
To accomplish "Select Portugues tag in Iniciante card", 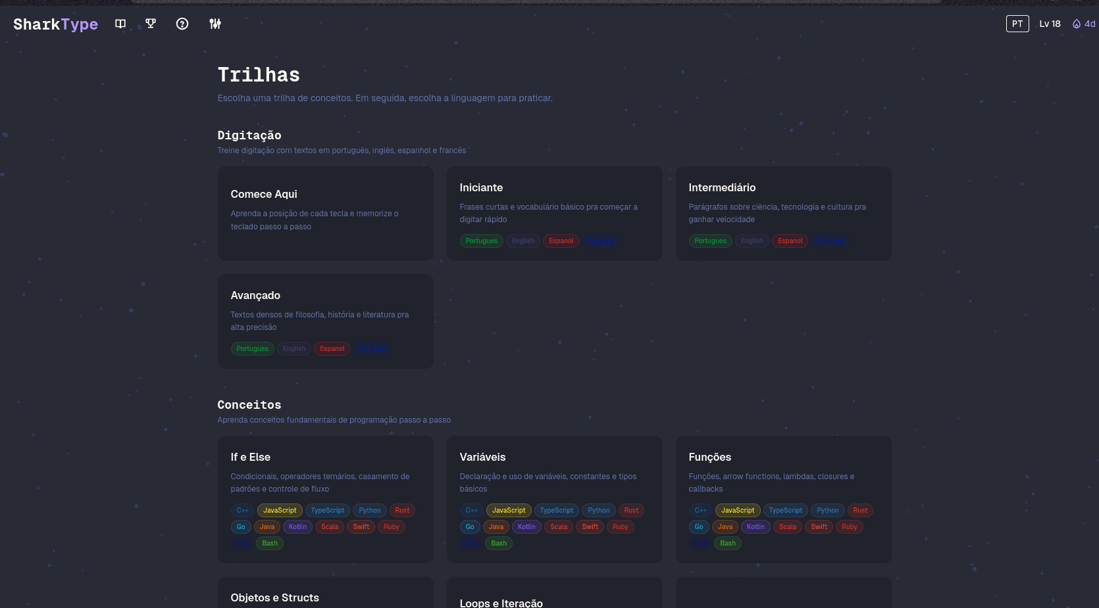I will (x=481, y=241).
